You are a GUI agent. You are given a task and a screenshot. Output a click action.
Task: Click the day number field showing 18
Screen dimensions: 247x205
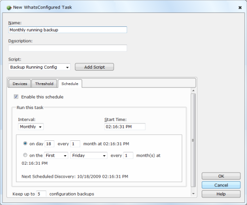[x=49, y=144]
